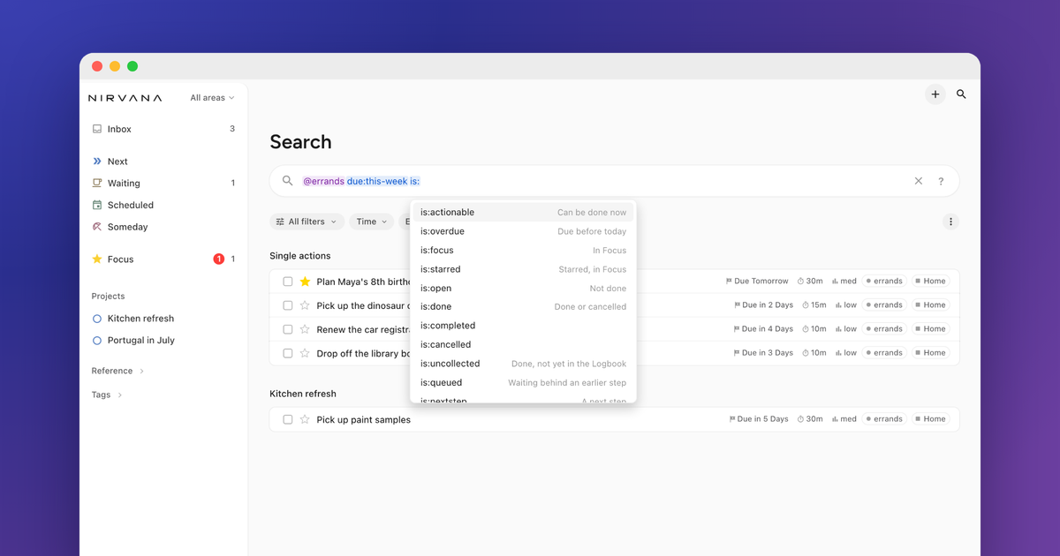
Task: Click the Due Tomorrow label
Action: 757,282
